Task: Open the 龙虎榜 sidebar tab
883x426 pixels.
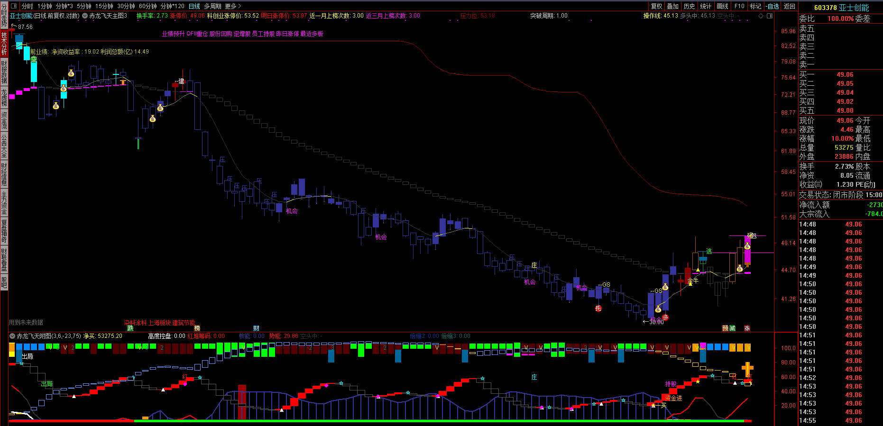Action: (4, 97)
